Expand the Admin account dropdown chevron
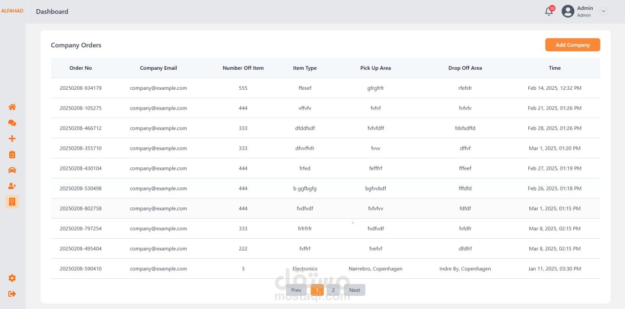This screenshot has width=625, height=309. 604,11
